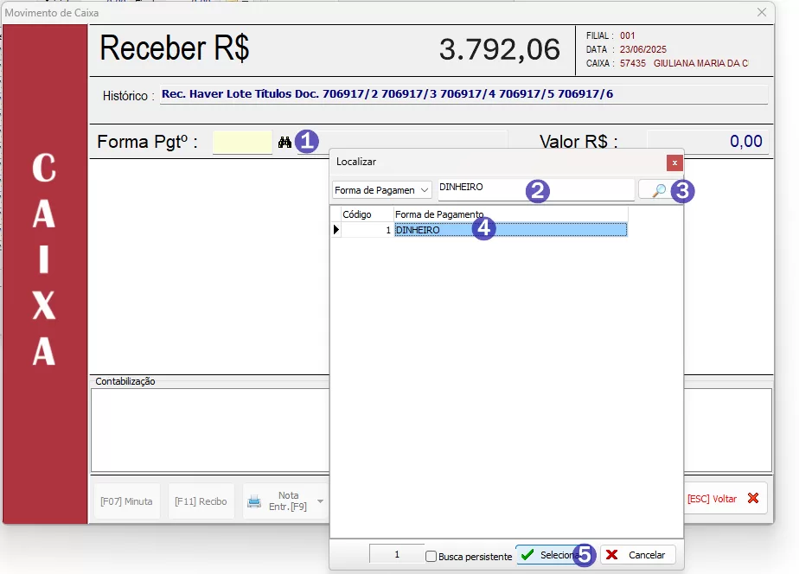Click the red X icon on Voltar
This screenshot has height=574, width=799.
(752, 499)
